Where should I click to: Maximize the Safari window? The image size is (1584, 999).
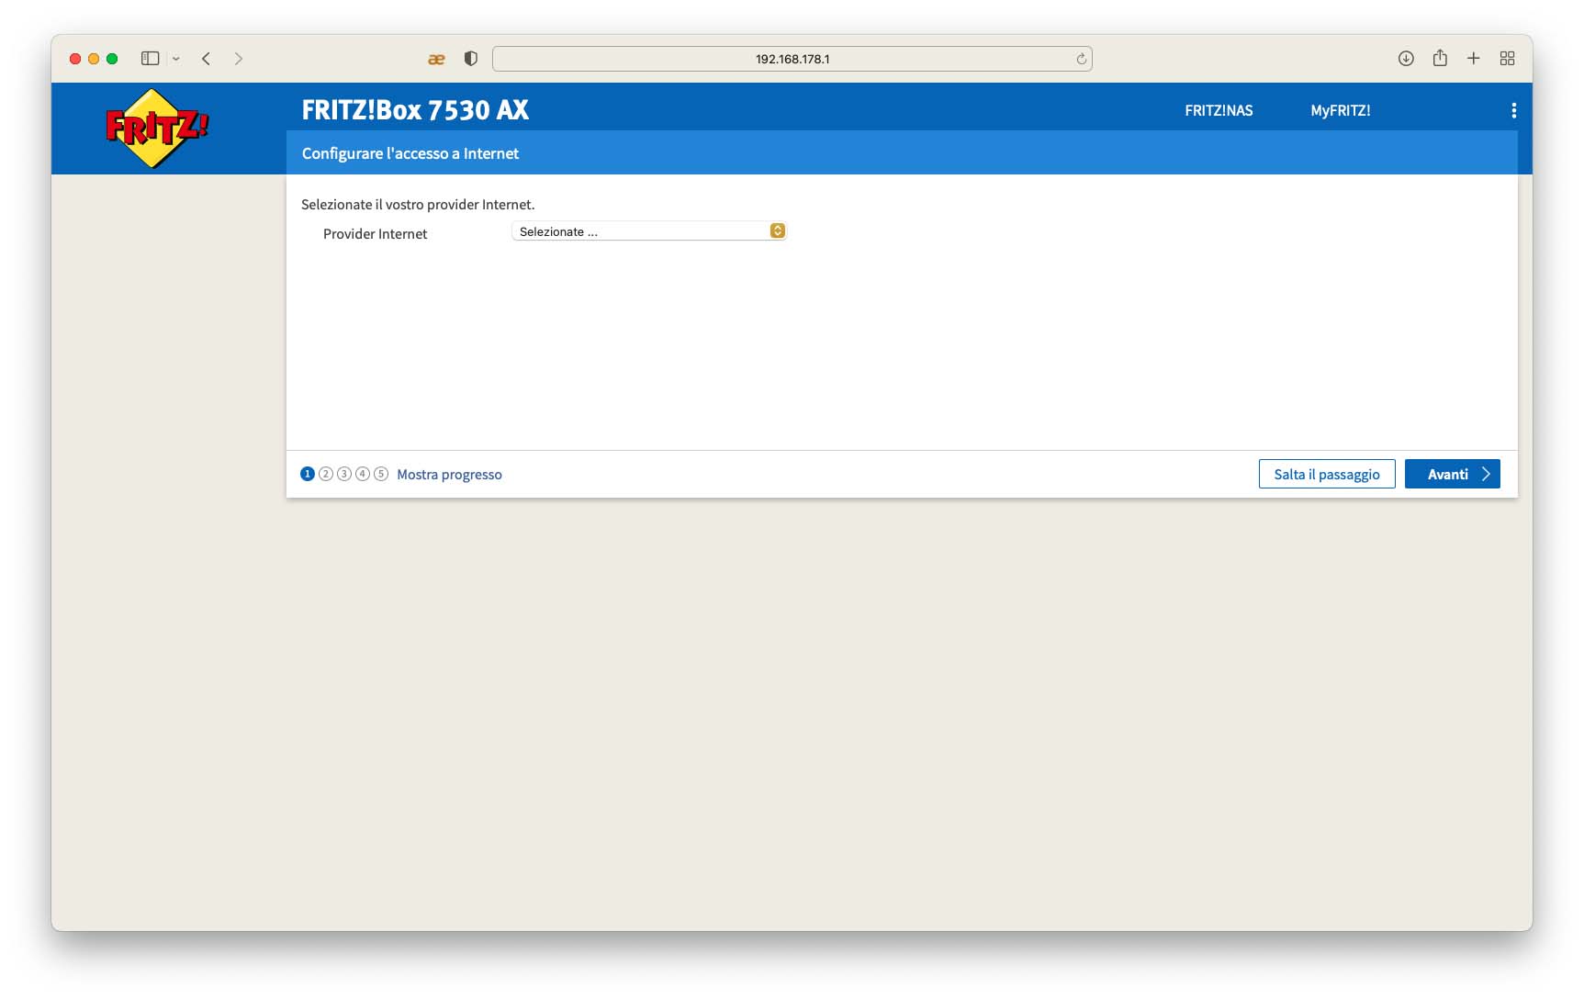[x=112, y=59]
